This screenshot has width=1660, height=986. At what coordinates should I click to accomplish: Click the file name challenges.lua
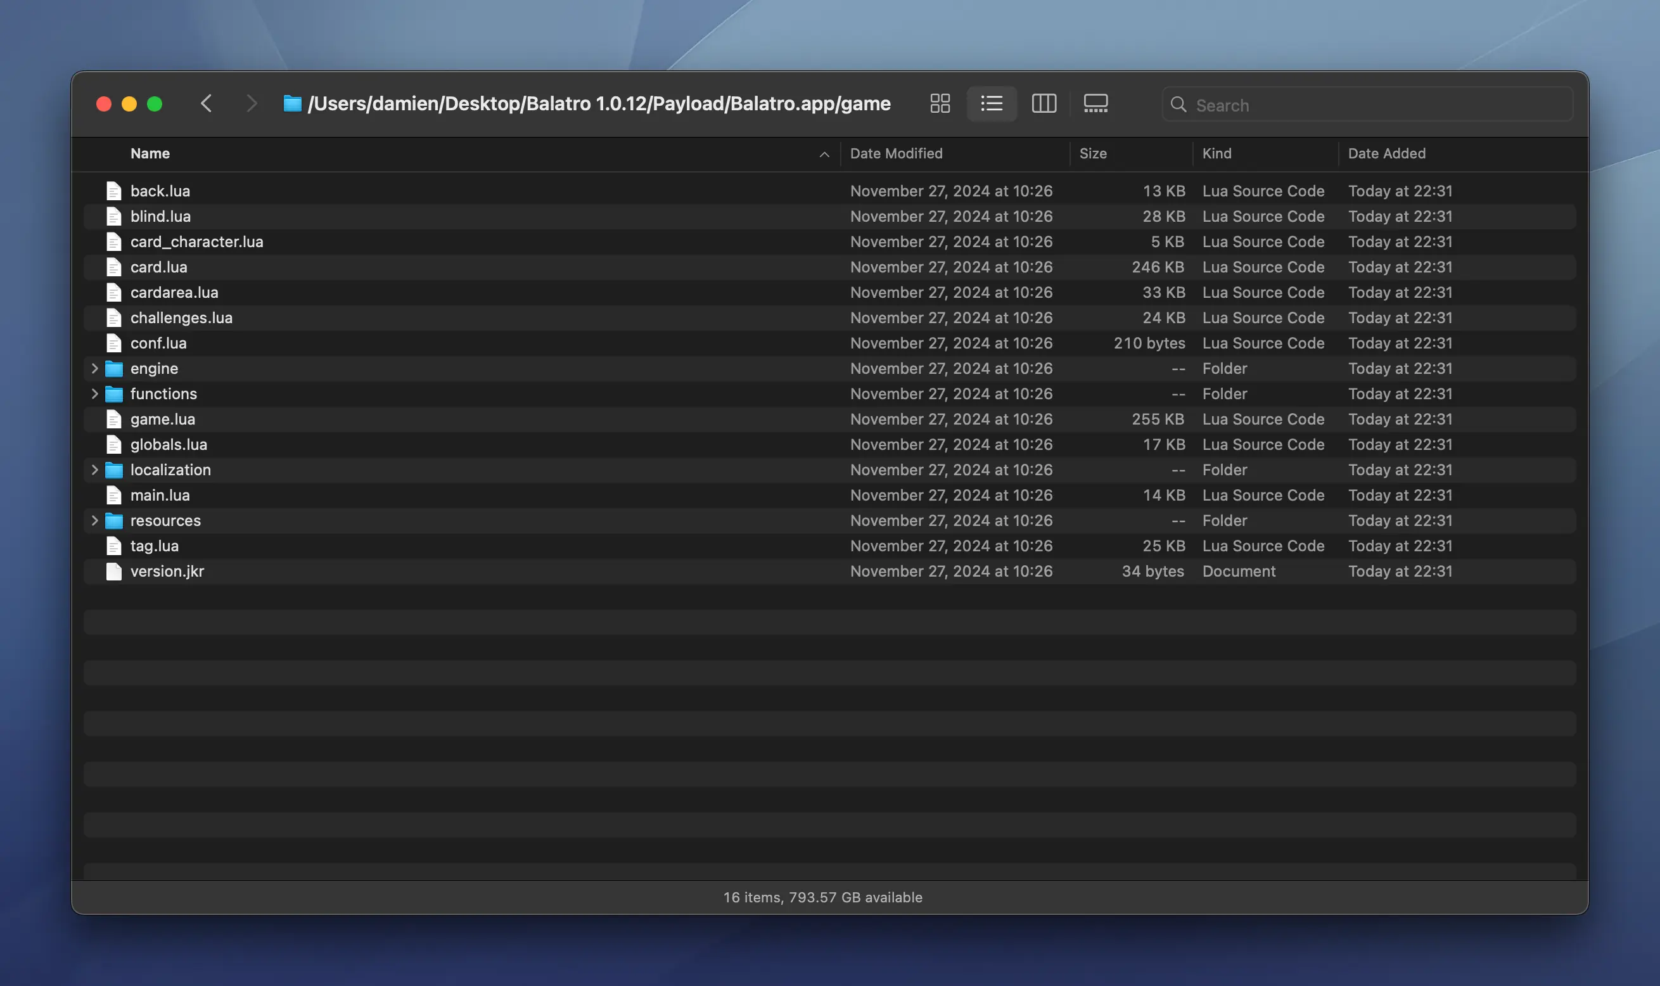(181, 317)
